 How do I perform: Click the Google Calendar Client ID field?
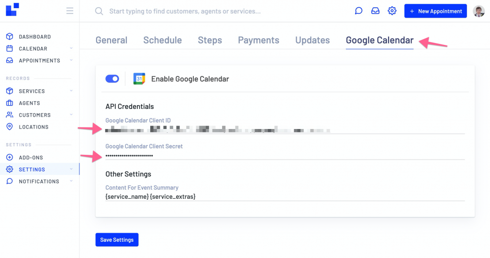[285, 129]
